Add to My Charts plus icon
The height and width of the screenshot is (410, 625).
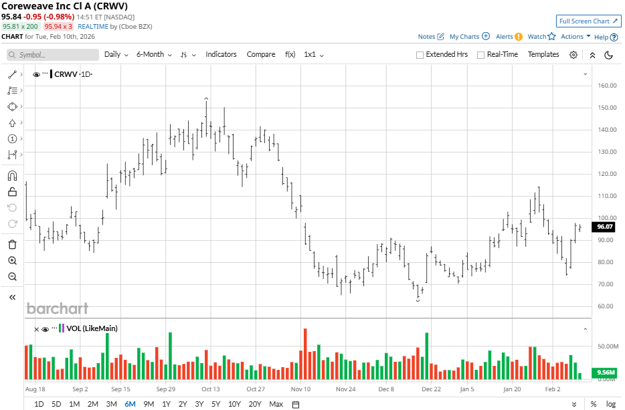click(486, 36)
